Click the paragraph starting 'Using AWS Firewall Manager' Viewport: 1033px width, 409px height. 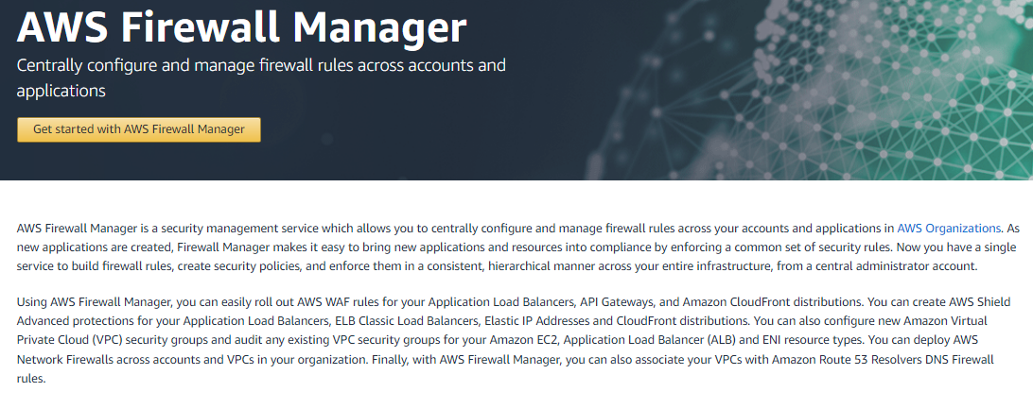(511, 340)
